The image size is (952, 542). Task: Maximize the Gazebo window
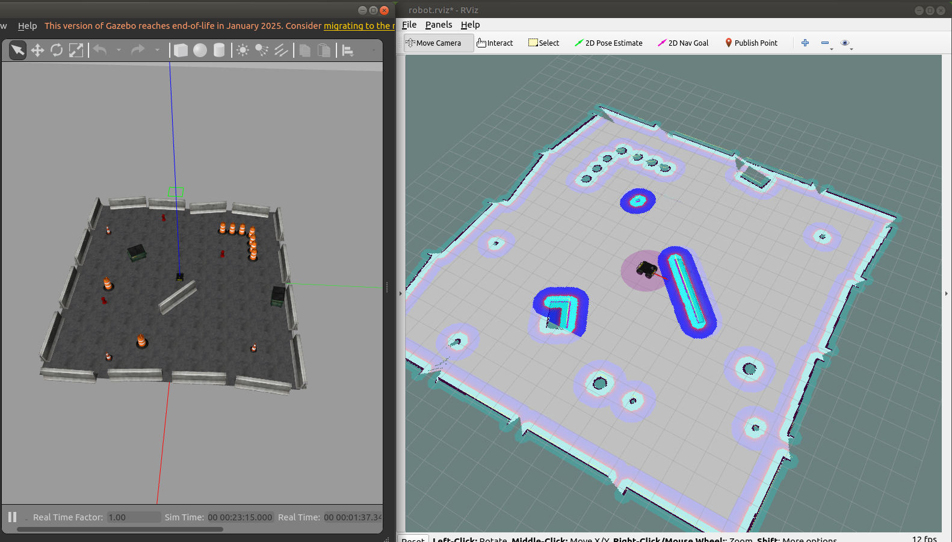coord(373,10)
